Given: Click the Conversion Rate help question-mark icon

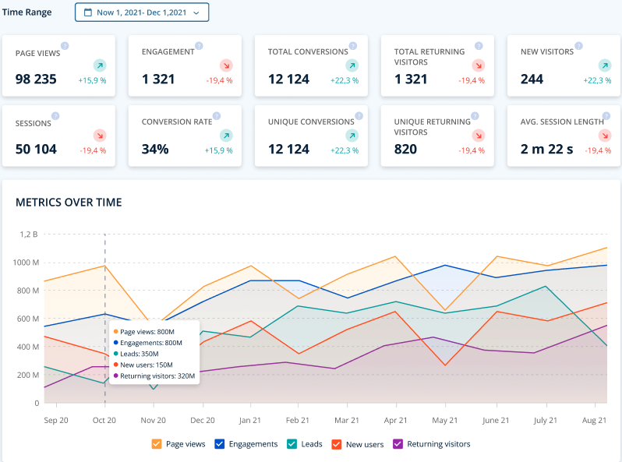Looking at the screenshot, I should [x=216, y=116].
